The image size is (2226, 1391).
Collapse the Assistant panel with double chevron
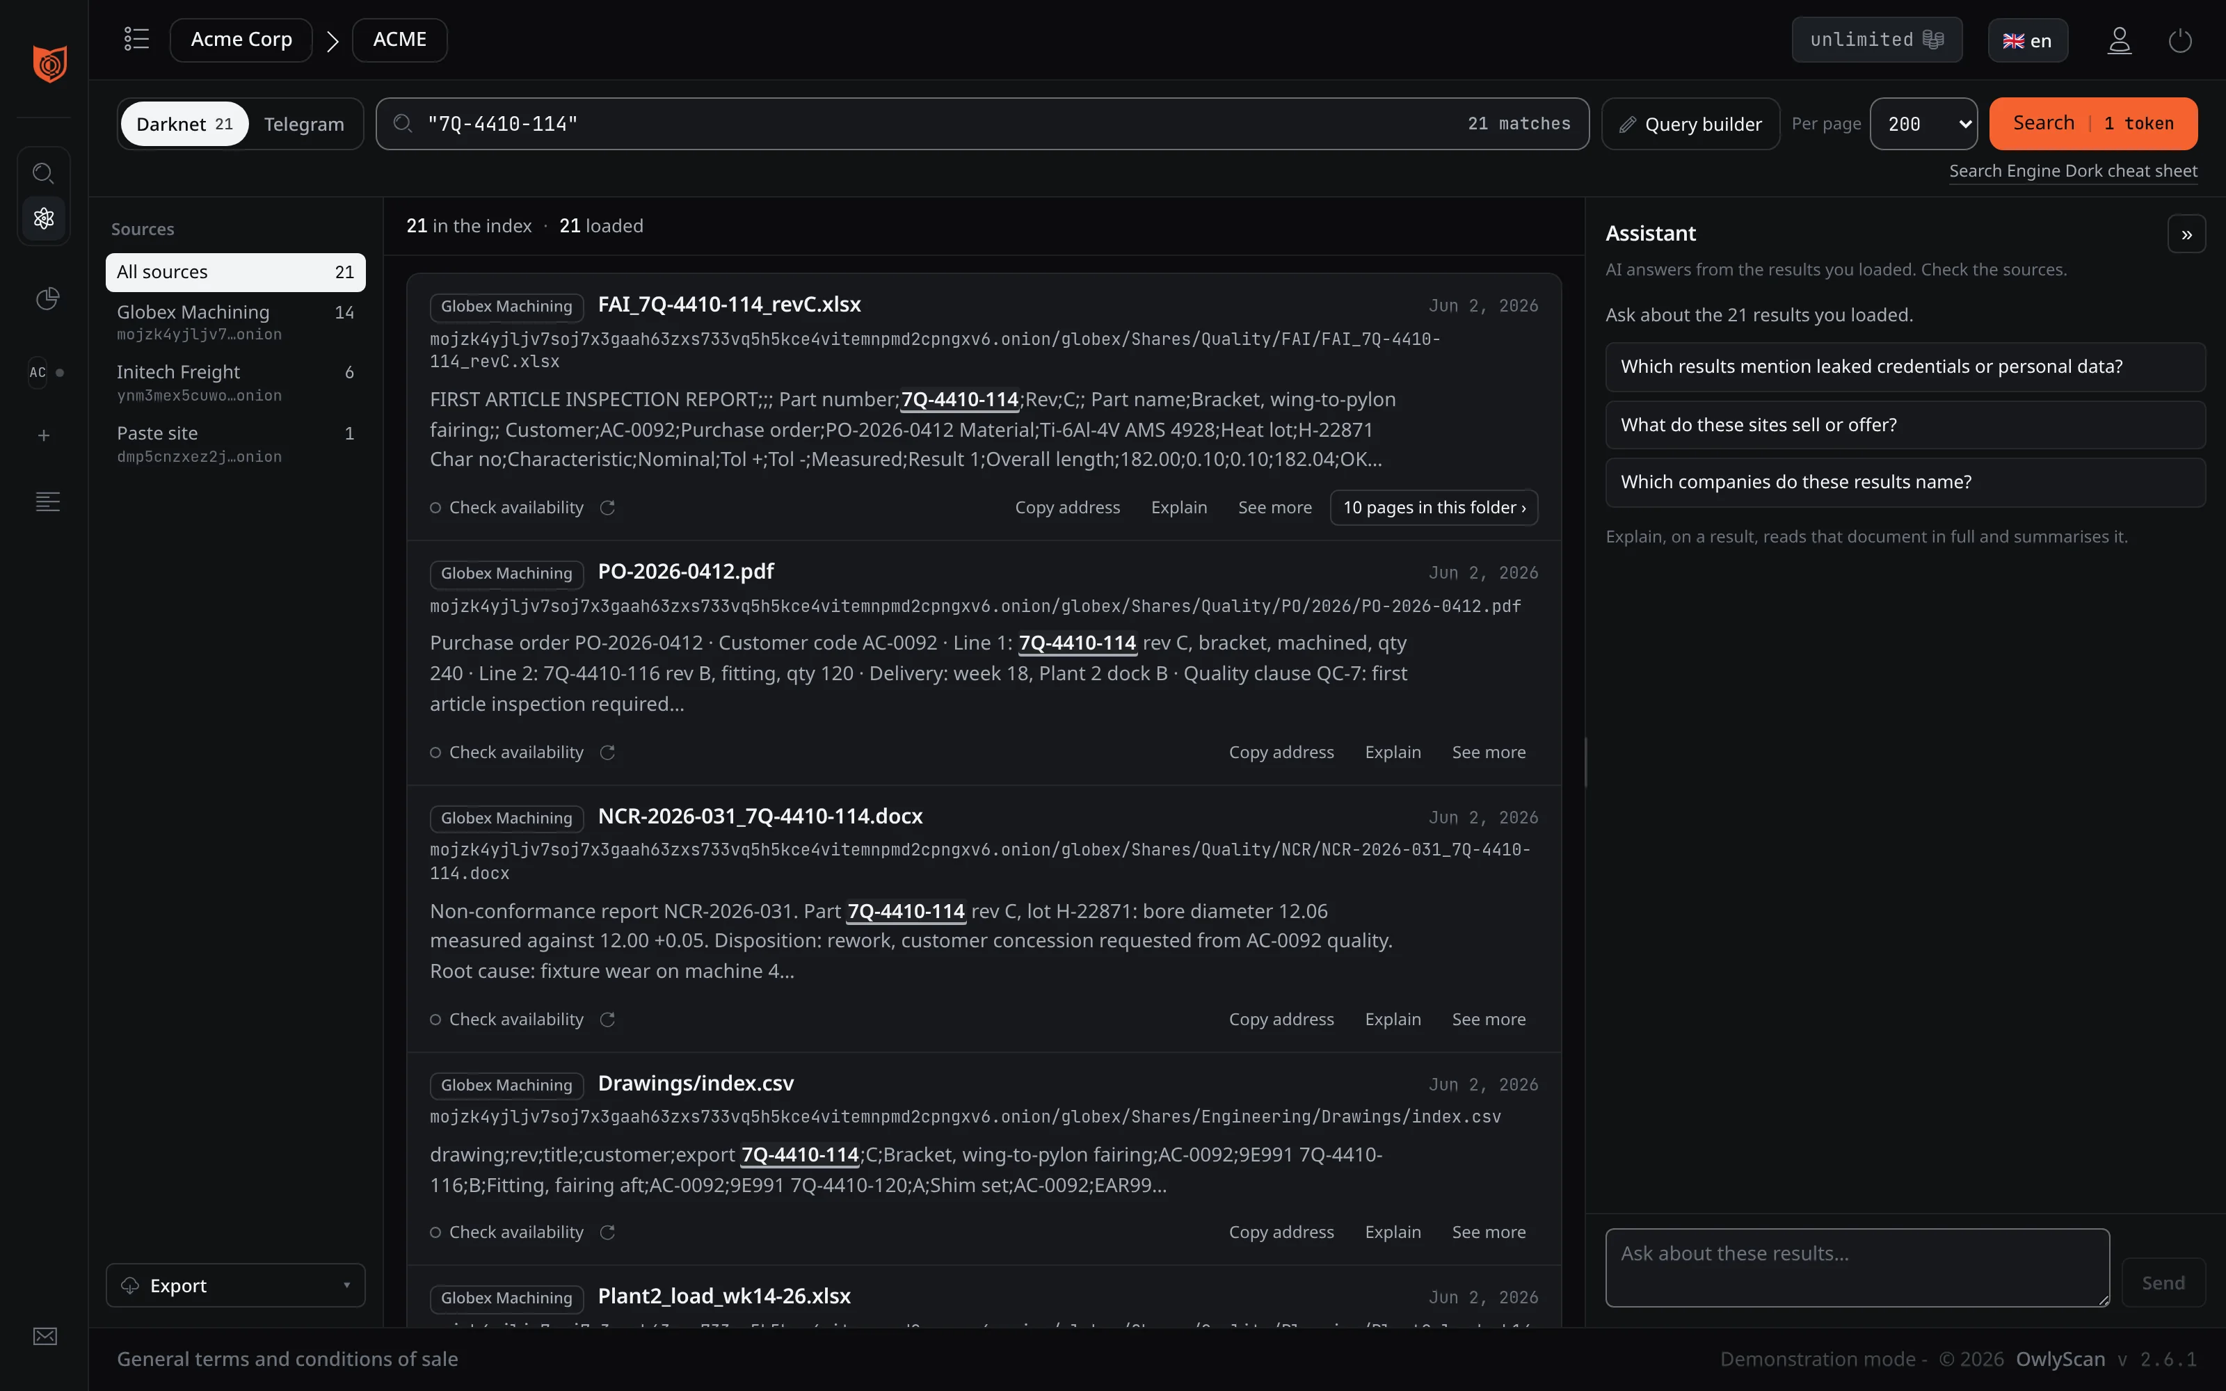(2186, 234)
